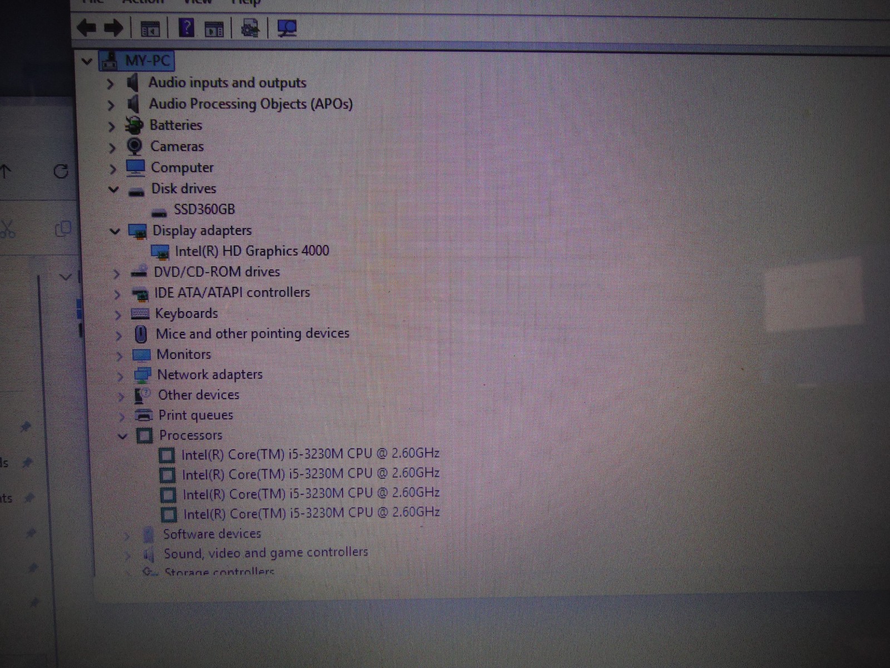
Task: Select the fourth i5-3230M processor entry
Action: pyautogui.click(x=311, y=513)
